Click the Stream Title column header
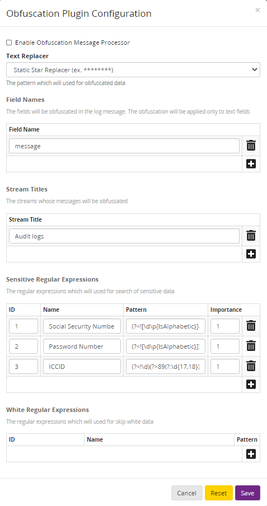 tap(25, 219)
